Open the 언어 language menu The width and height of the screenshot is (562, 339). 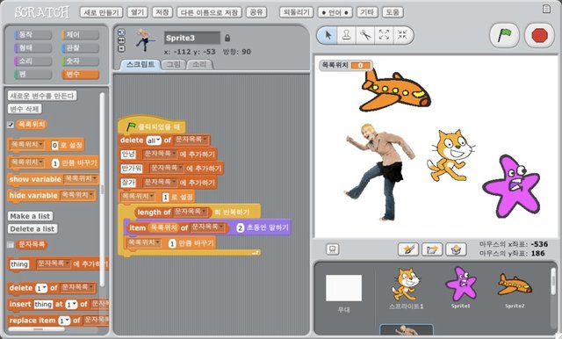pos(335,12)
